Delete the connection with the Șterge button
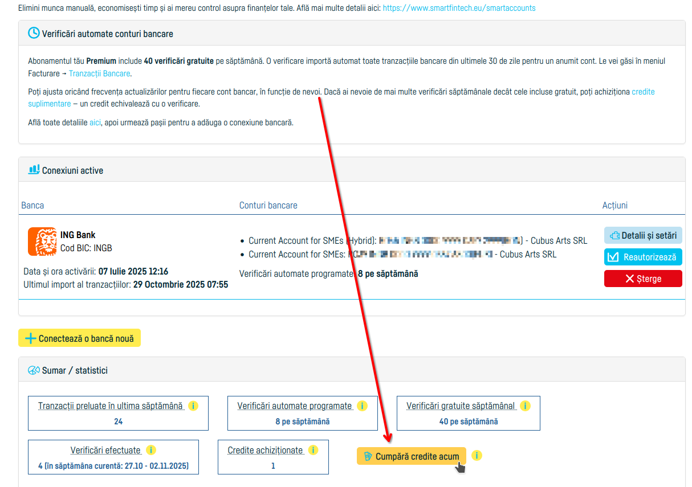 [x=642, y=279]
